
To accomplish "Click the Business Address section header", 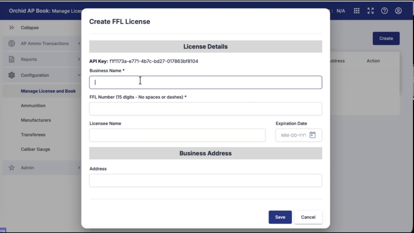I will (205, 153).
